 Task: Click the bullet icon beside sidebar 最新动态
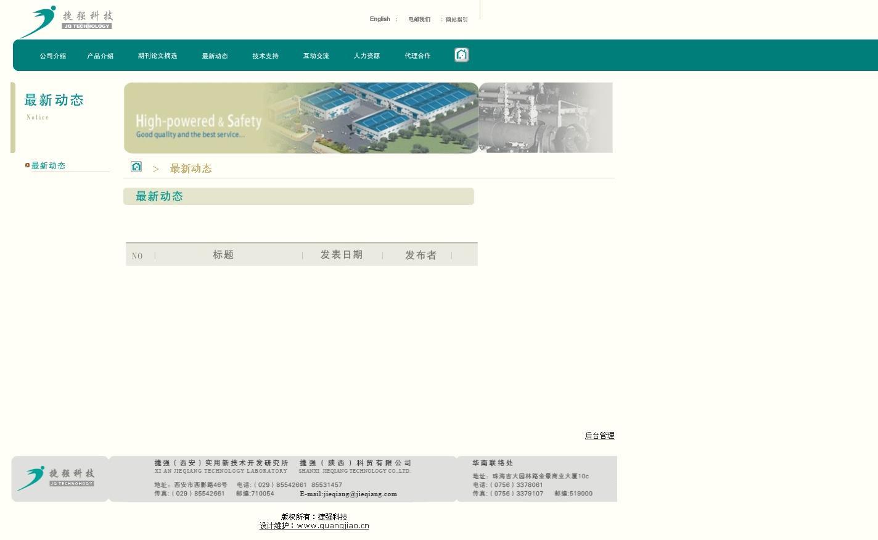(27, 165)
